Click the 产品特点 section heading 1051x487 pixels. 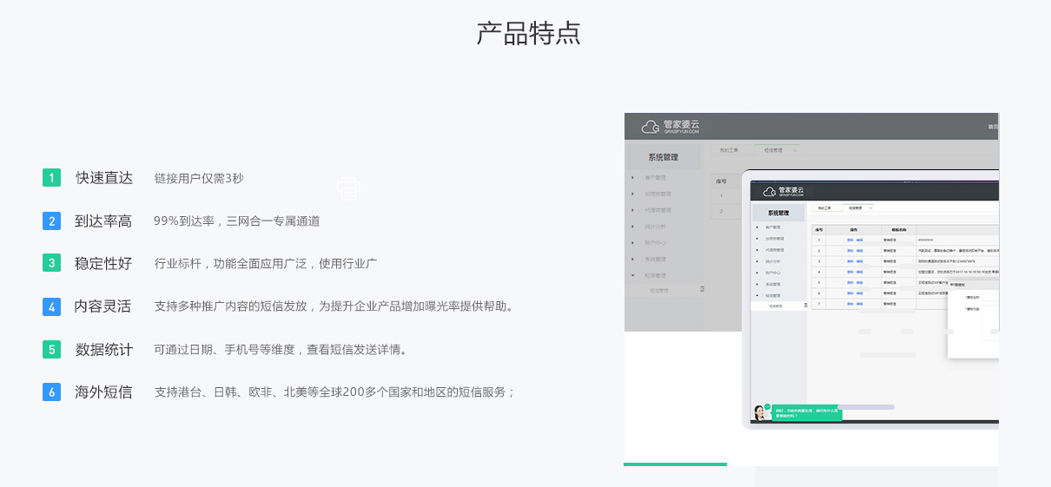pyautogui.click(x=528, y=34)
